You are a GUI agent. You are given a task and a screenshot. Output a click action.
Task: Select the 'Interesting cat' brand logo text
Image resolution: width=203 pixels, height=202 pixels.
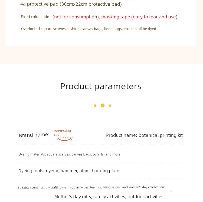(62, 133)
